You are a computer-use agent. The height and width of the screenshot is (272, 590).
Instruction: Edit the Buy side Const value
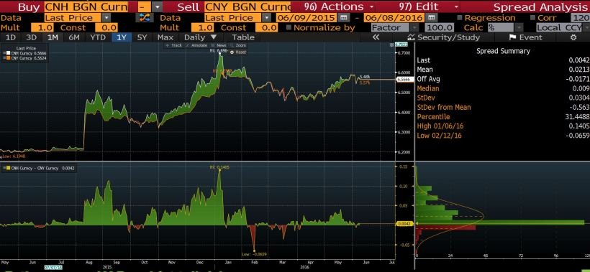click(106, 27)
